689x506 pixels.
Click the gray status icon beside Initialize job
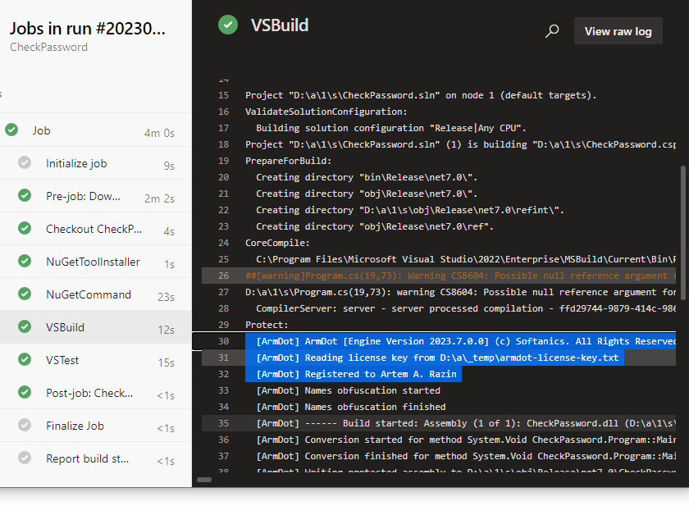click(25, 162)
